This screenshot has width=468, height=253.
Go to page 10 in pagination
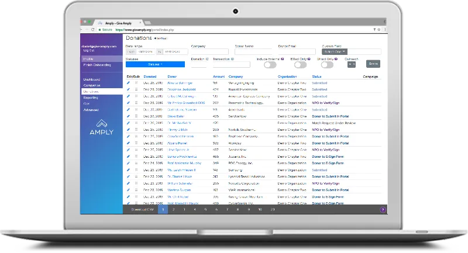260,210
